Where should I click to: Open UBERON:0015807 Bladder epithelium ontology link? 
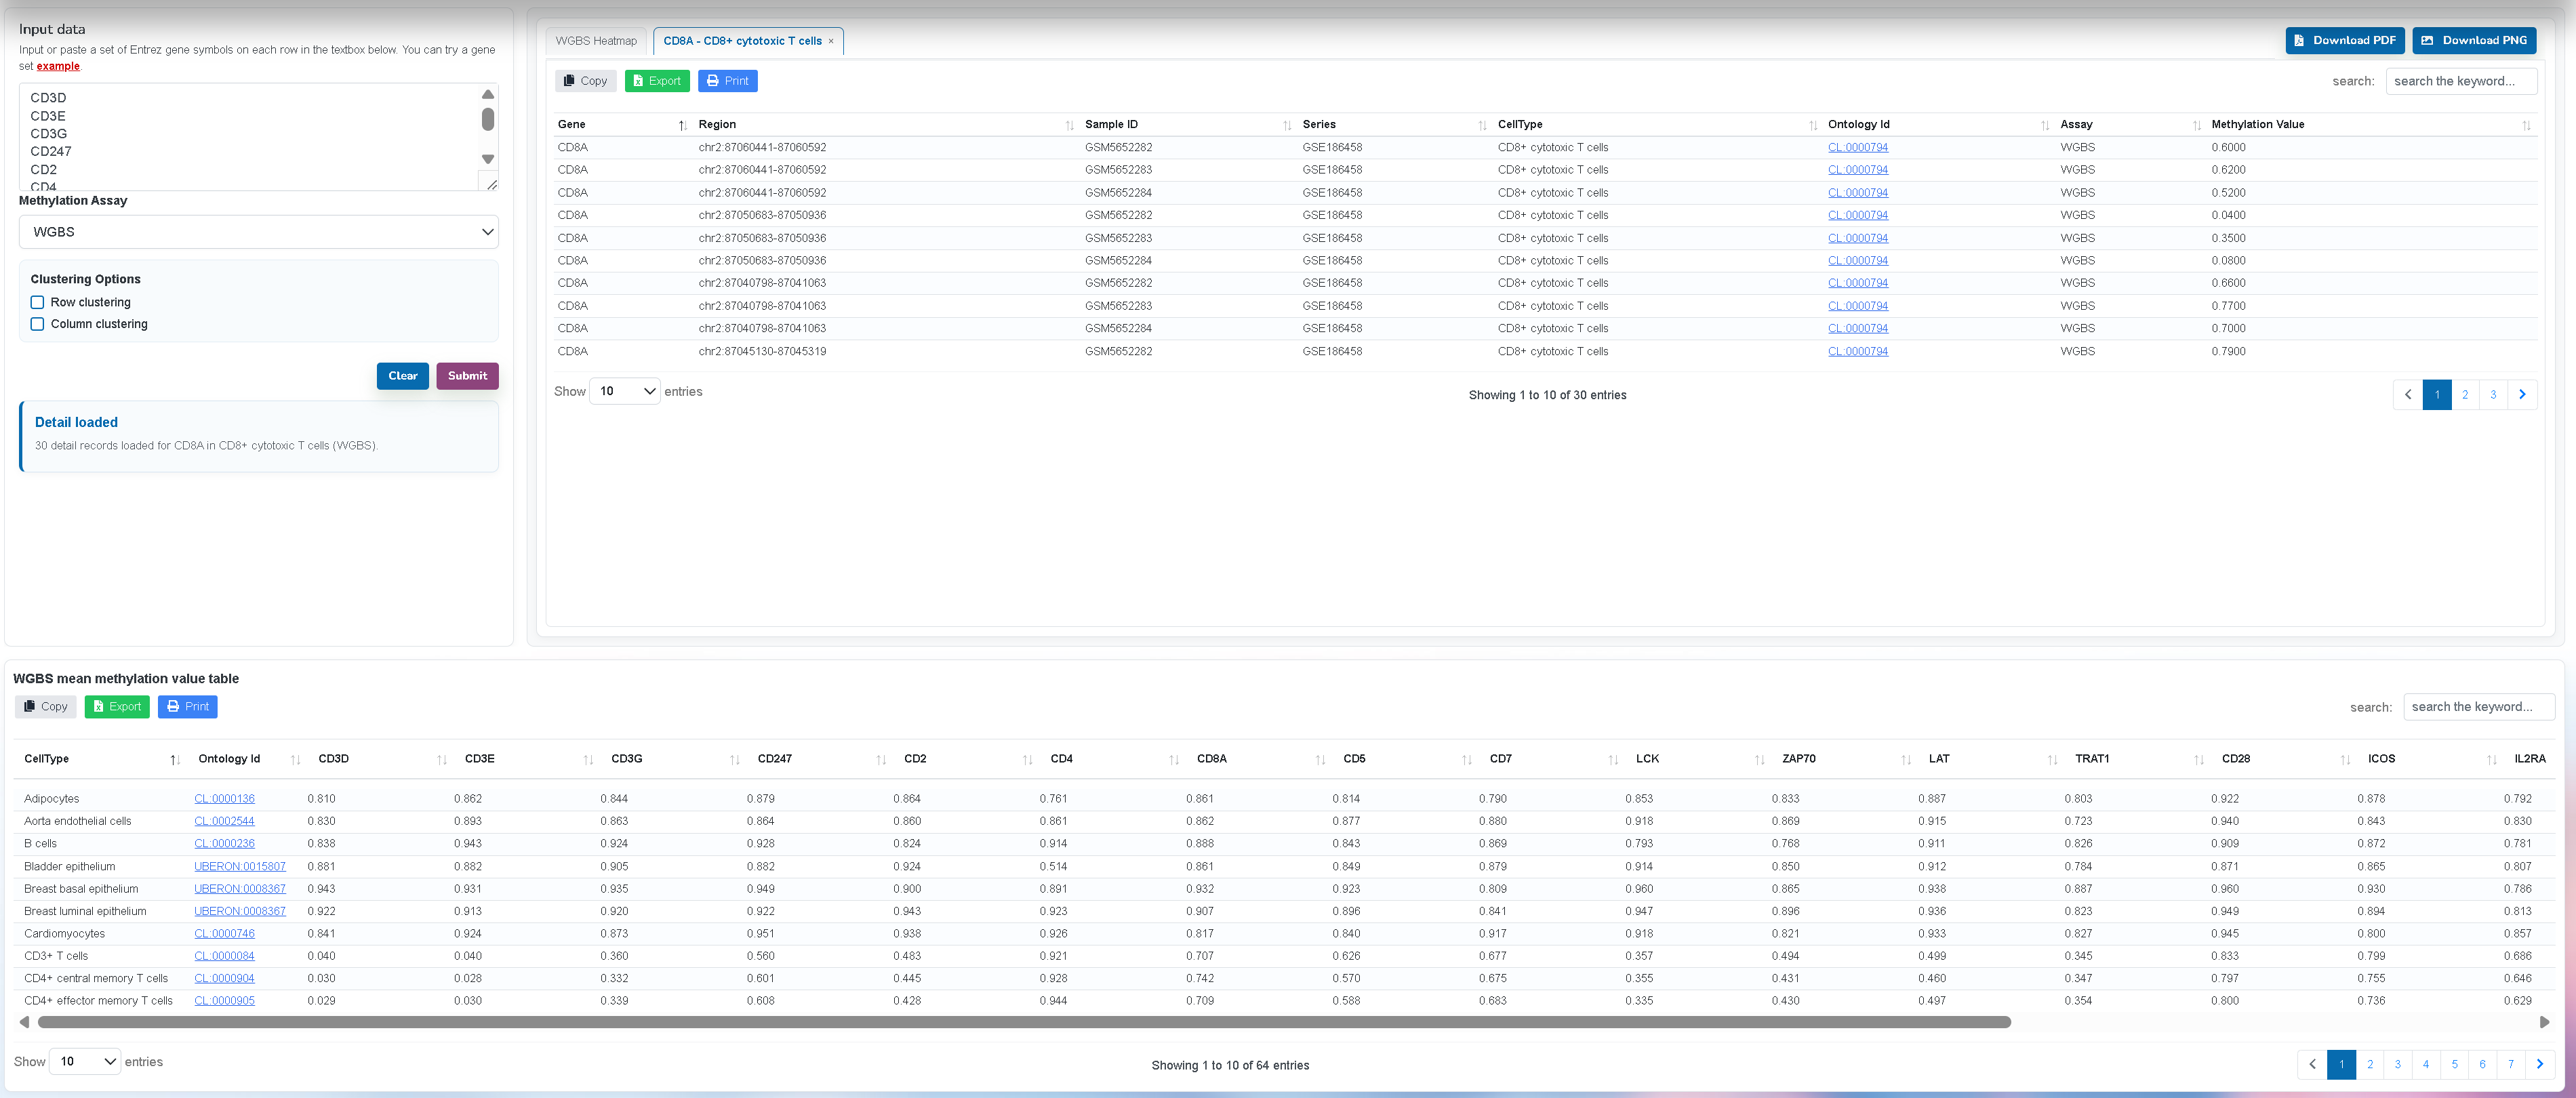tap(240, 867)
